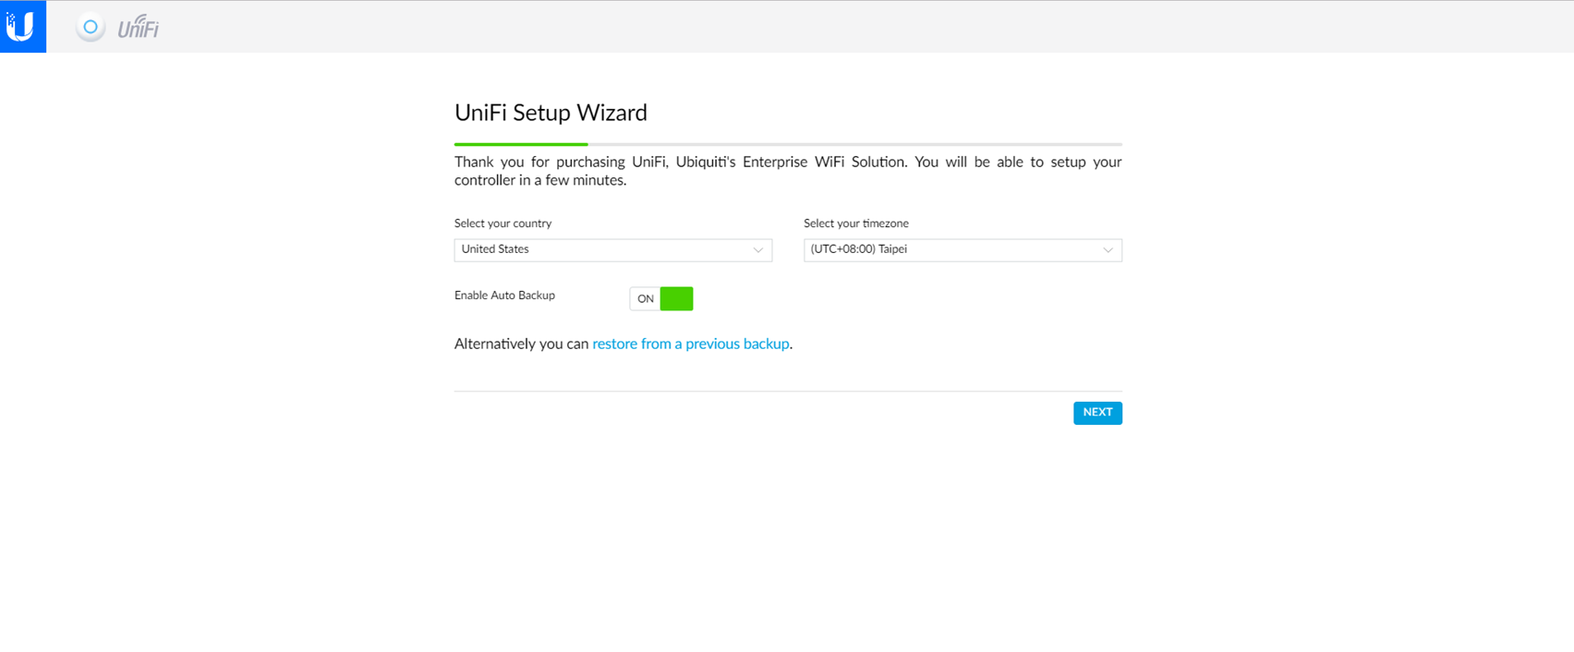Click the UniFi wordmark in header
The width and height of the screenshot is (1574, 652).
tap(139, 29)
